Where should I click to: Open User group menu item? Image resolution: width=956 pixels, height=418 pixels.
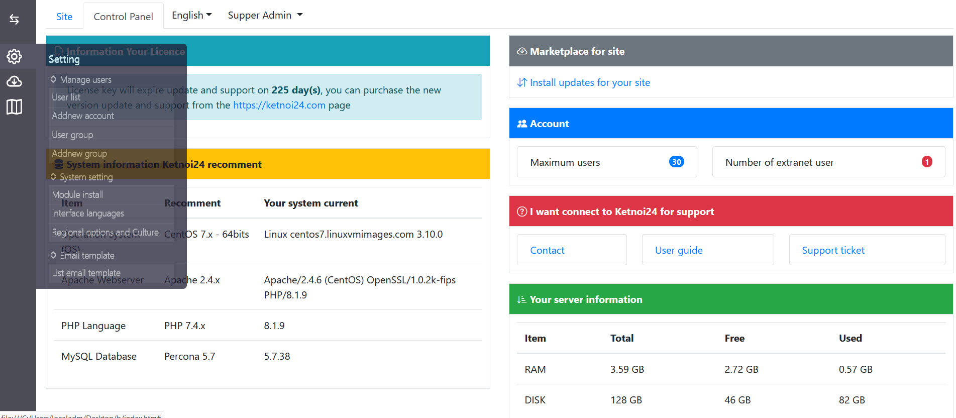[x=112, y=135]
